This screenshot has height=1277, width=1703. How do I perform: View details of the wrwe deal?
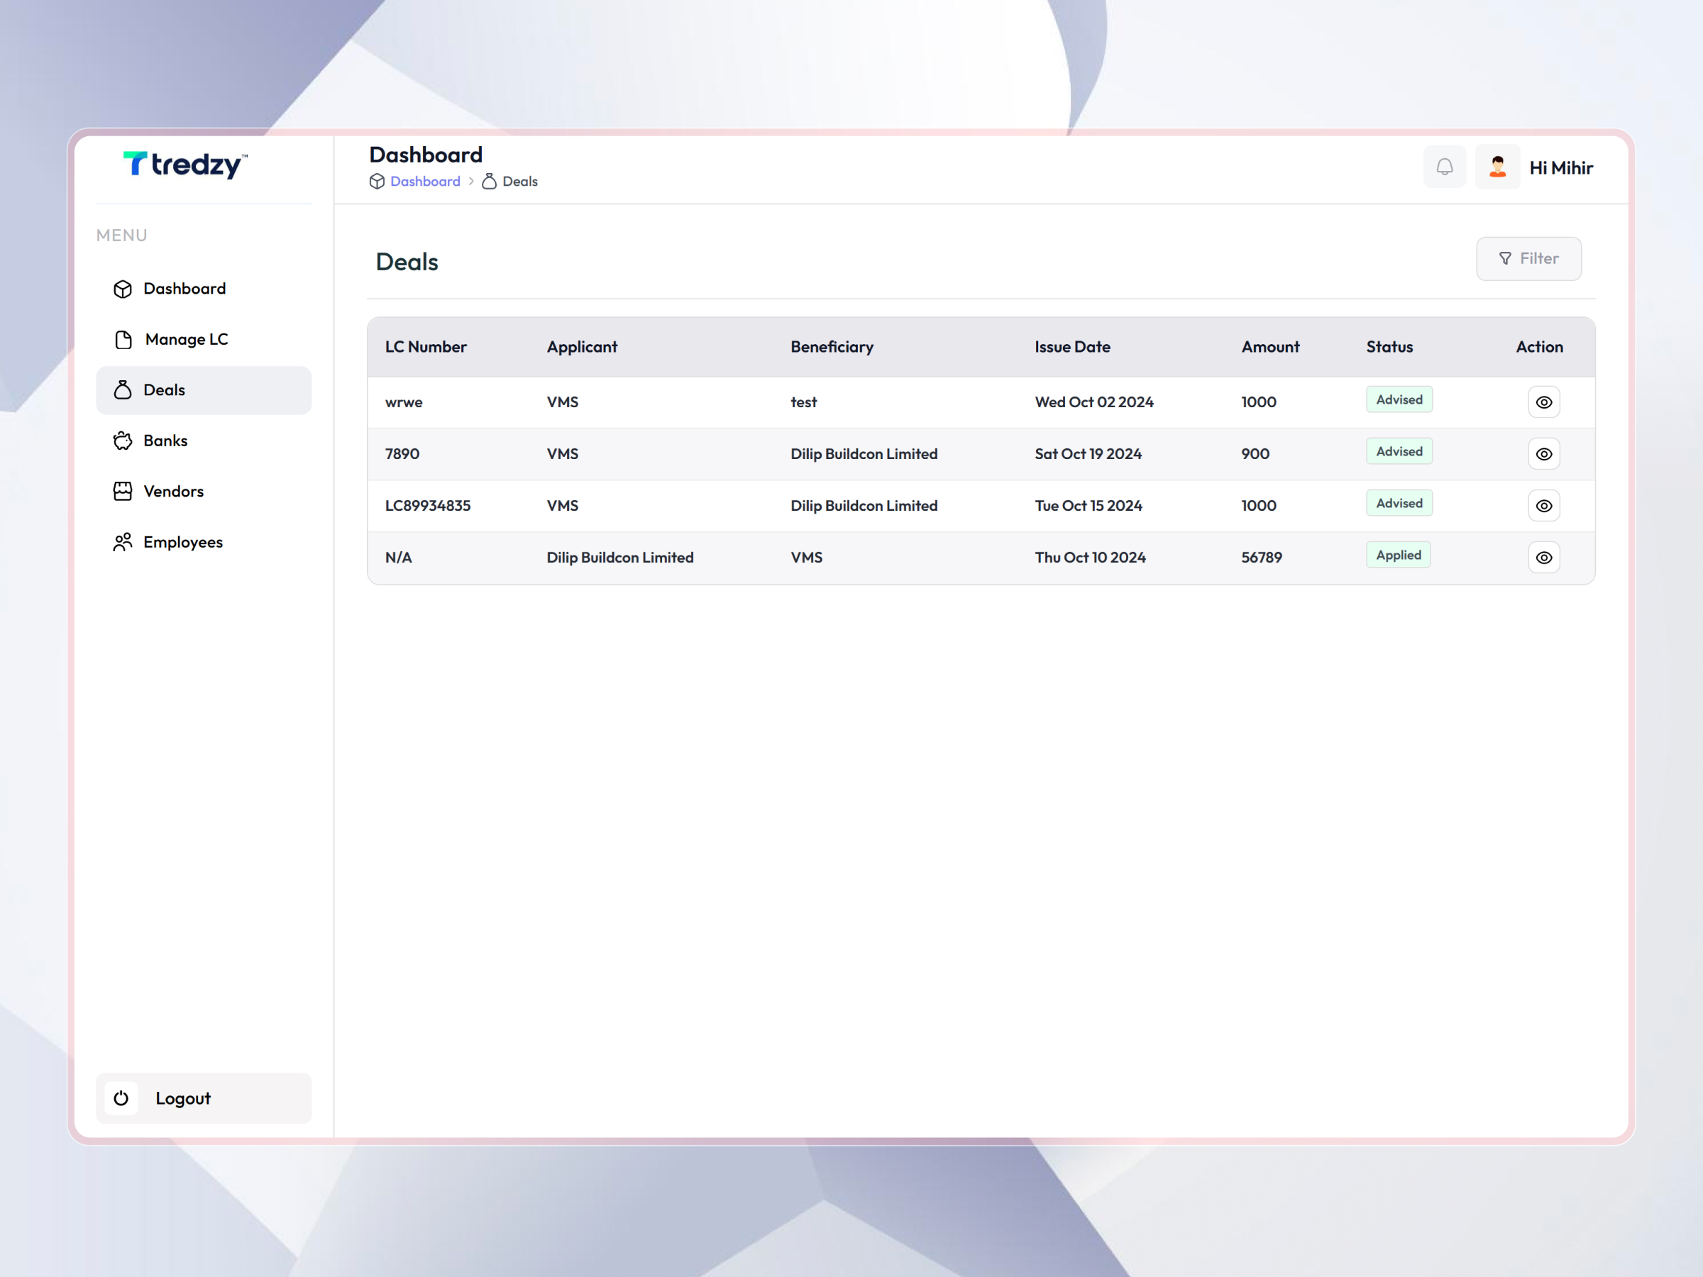[x=1544, y=401]
